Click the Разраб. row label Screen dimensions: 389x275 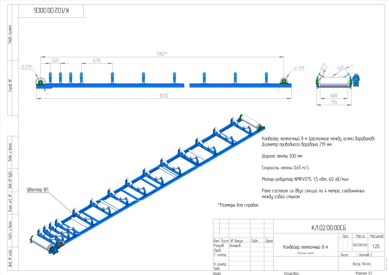point(219,245)
